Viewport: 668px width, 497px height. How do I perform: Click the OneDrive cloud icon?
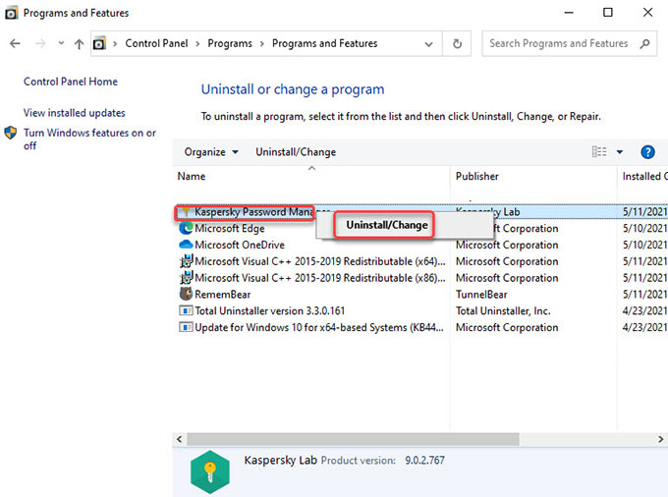186,245
